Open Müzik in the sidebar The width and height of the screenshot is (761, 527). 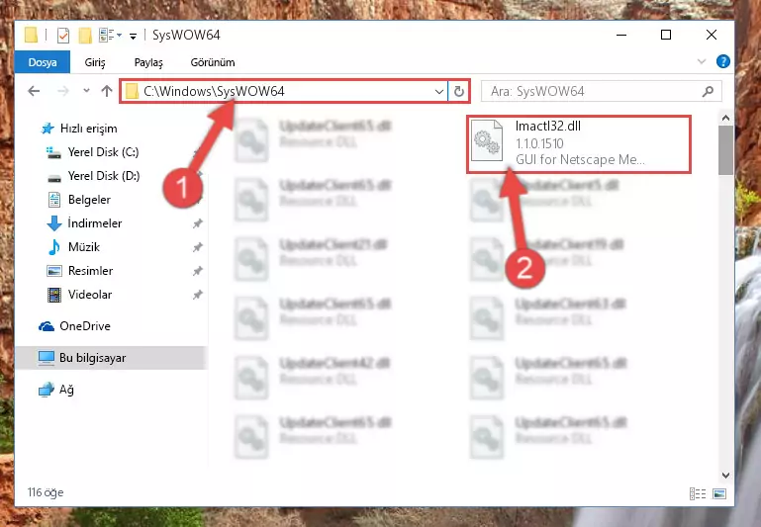(74, 247)
